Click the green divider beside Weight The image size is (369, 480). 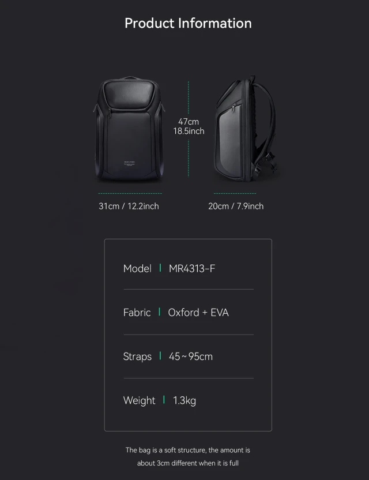(x=164, y=400)
